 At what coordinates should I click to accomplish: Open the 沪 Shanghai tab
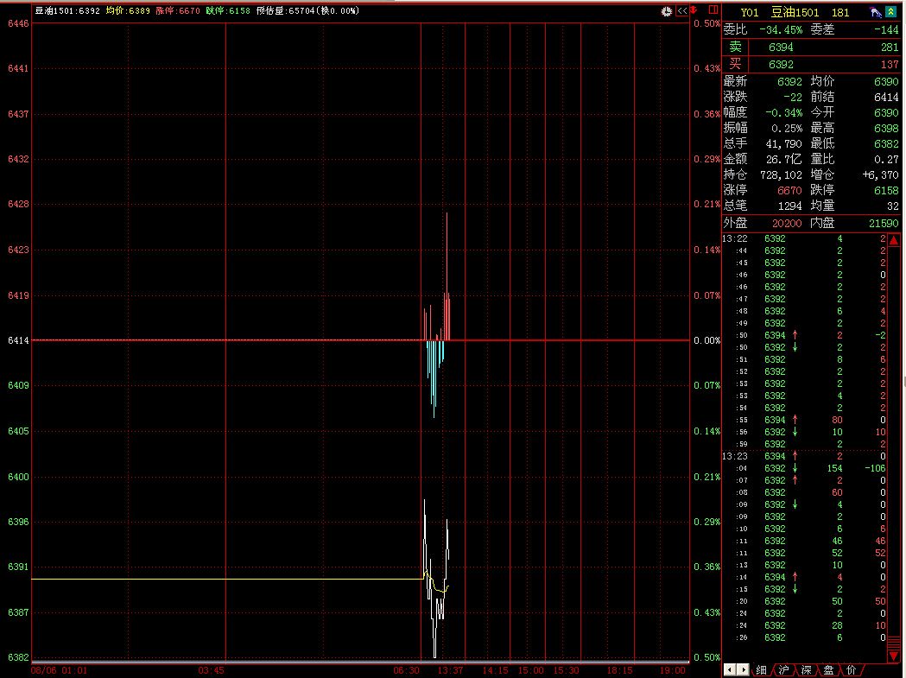783,669
